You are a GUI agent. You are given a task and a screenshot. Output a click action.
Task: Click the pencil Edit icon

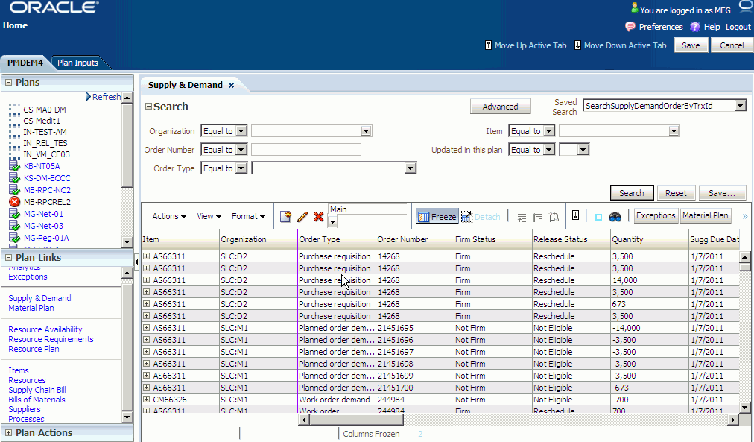302,216
